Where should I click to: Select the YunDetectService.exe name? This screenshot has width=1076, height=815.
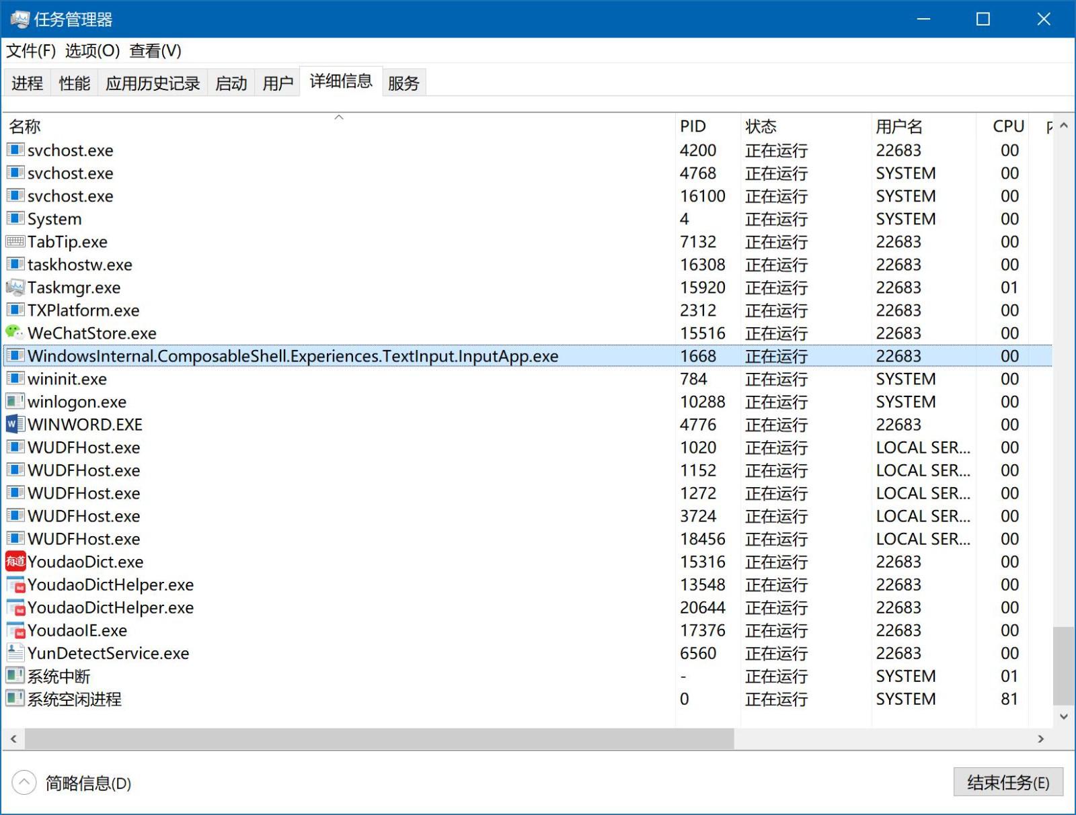click(x=108, y=653)
